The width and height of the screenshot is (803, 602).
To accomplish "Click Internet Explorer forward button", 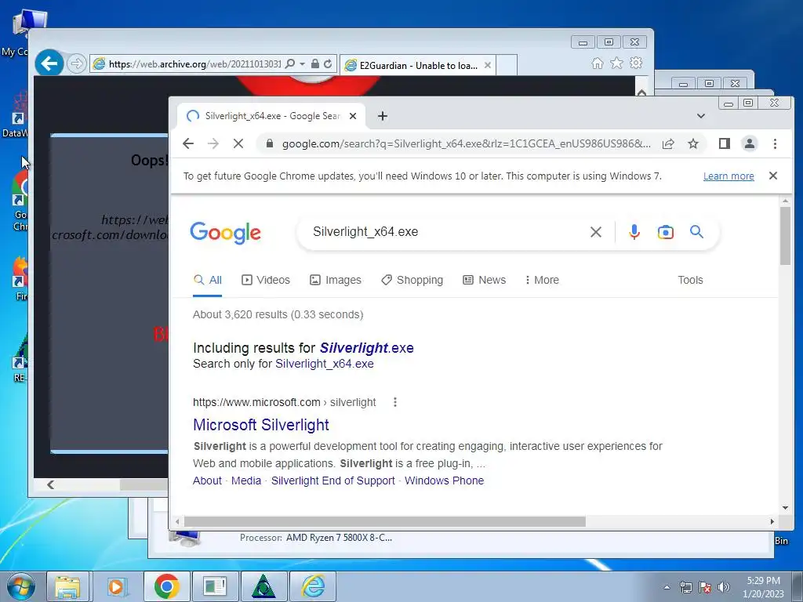I will point(76,64).
